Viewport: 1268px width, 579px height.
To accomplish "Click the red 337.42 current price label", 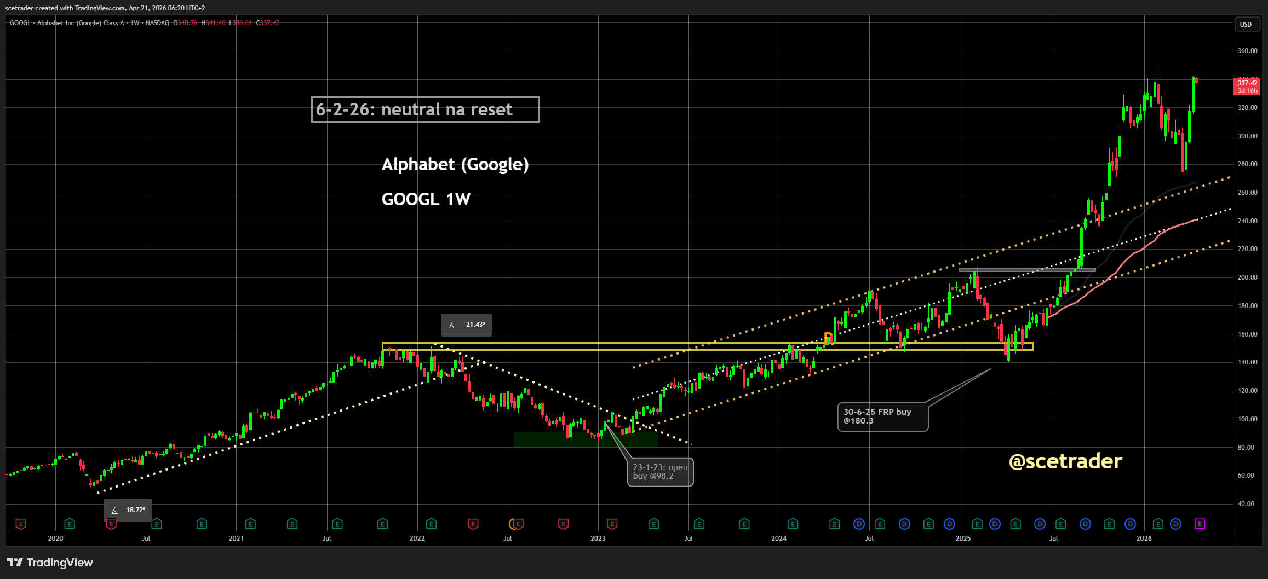I will coord(1248,83).
